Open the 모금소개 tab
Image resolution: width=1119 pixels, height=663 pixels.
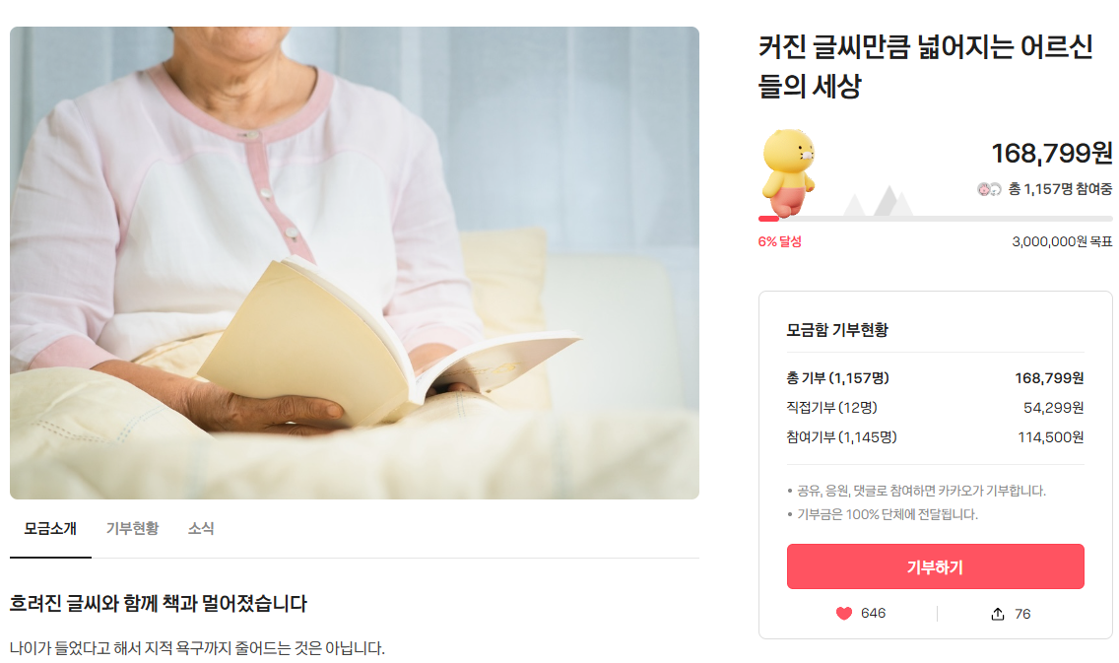(x=50, y=529)
